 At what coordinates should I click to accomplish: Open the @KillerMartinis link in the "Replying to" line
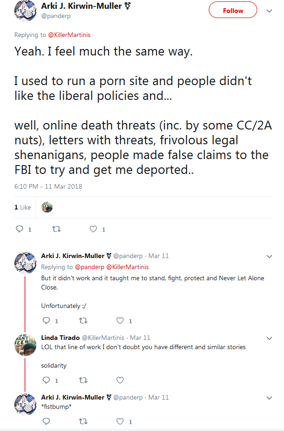69,35
